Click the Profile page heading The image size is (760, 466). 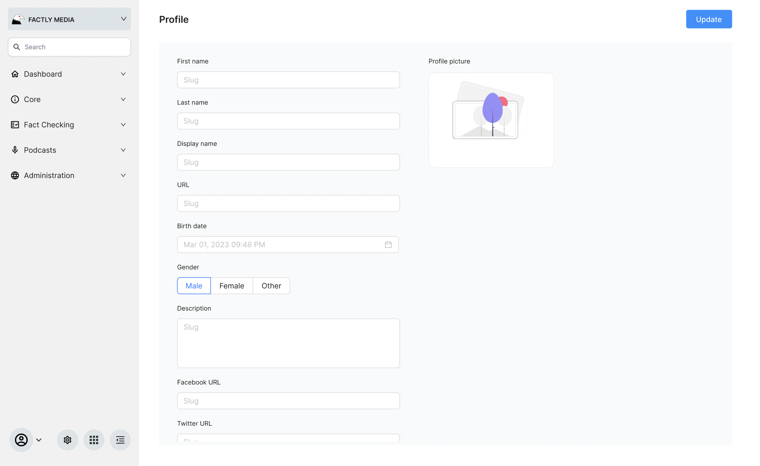(x=174, y=20)
